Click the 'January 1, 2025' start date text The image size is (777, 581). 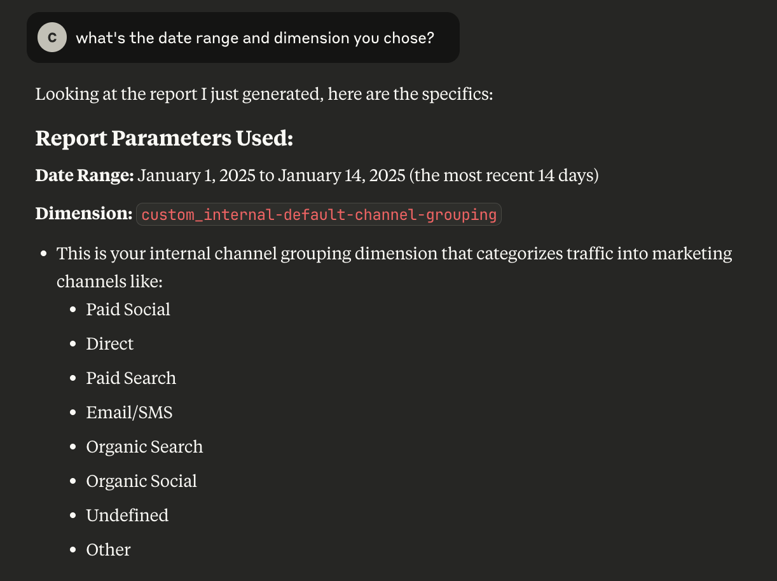196,175
